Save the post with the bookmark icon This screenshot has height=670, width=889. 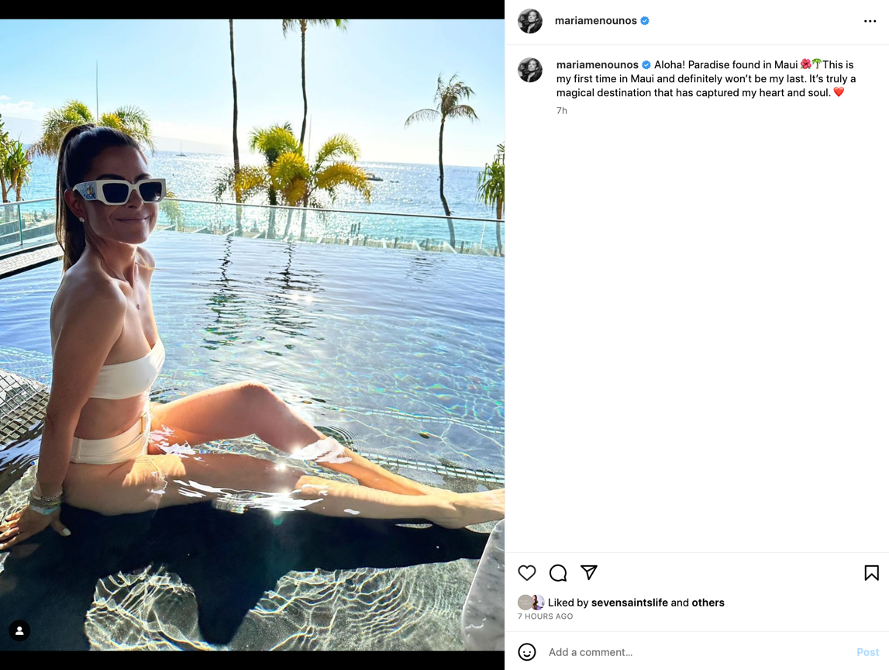click(871, 573)
